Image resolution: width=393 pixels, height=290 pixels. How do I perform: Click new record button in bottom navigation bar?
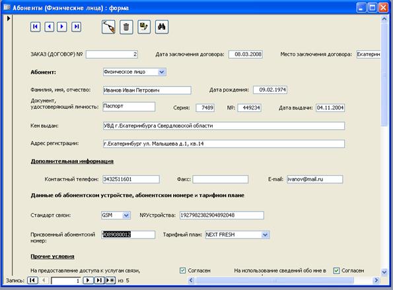110,280
